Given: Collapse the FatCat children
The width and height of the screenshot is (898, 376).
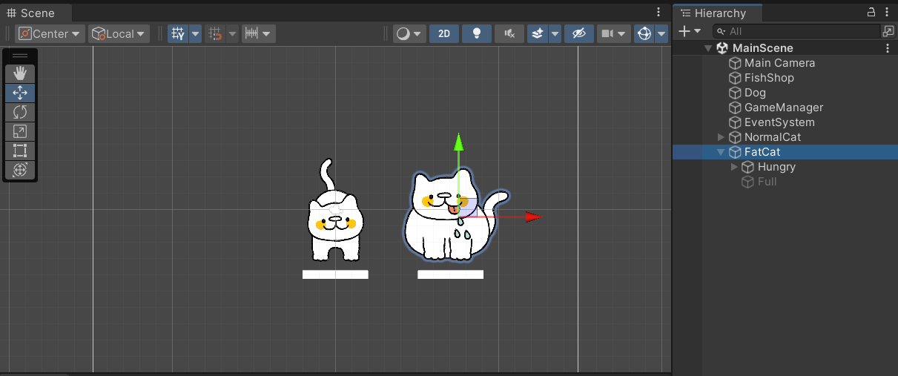Looking at the screenshot, I should pos(721,152).
